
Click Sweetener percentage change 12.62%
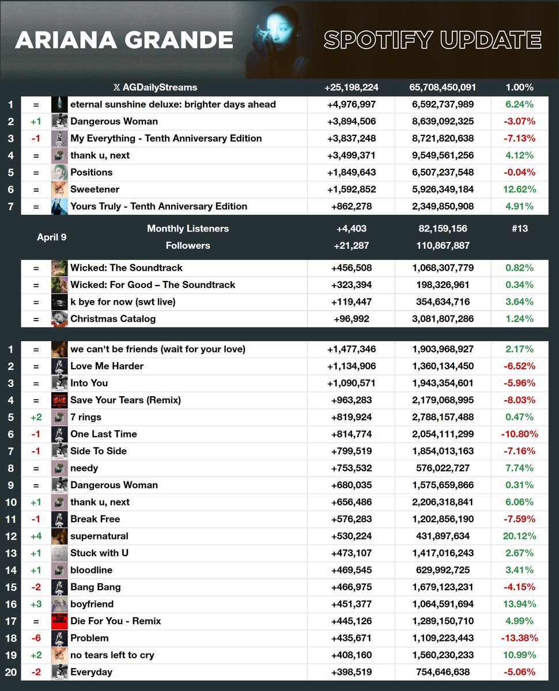pyautogui.click(x=520, y=189)
